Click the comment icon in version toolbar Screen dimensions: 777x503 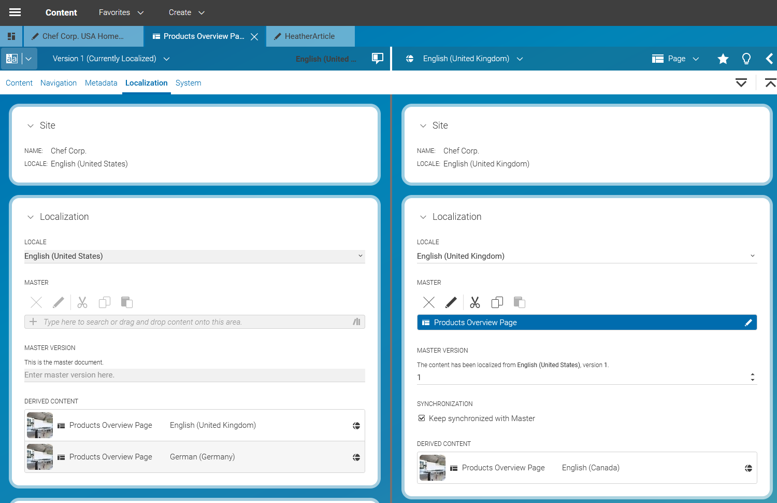click(x=378, y=58)
